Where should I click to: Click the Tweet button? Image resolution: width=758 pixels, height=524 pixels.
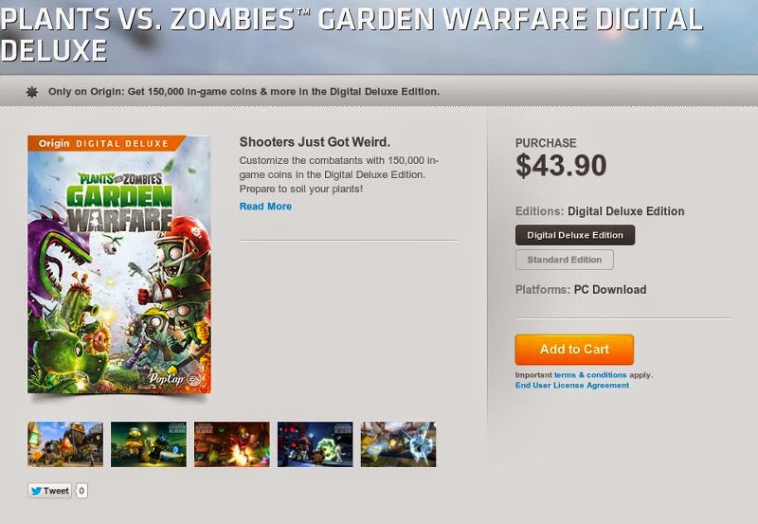coord(50,491)
